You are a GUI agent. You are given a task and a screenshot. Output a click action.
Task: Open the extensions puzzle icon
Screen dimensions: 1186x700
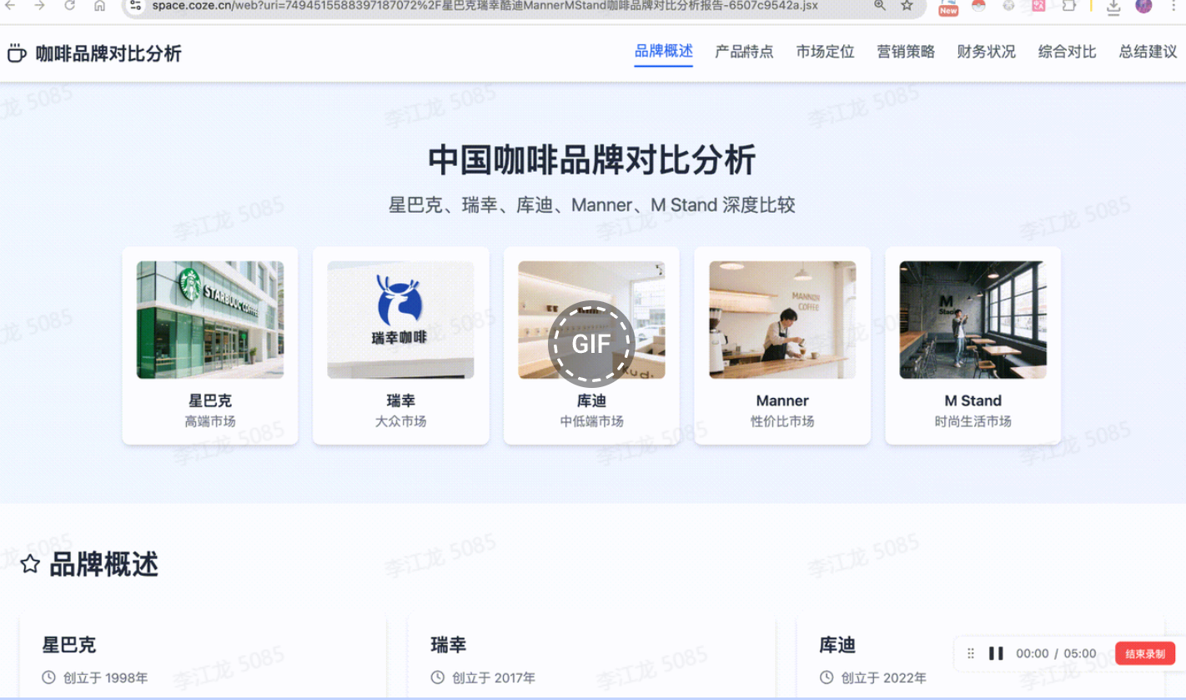[x=1068, y=6]
